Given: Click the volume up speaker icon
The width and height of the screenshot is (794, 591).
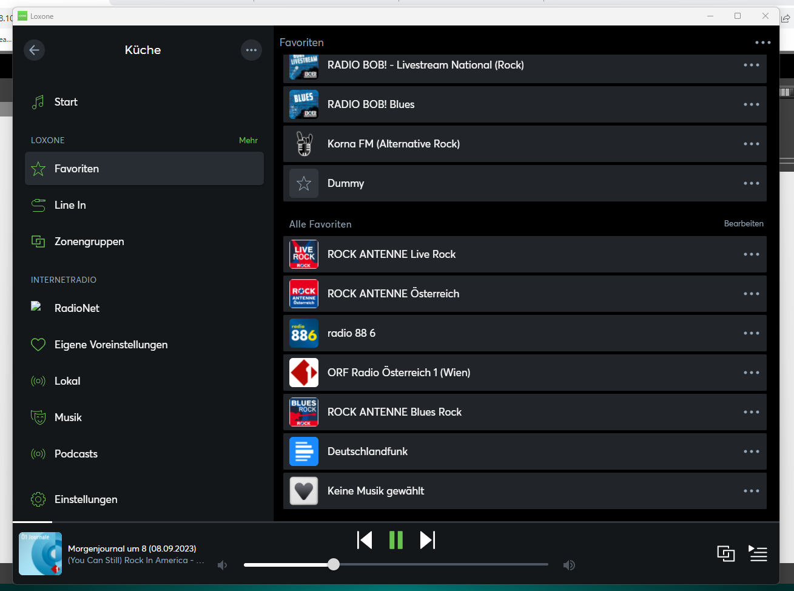Looking at the screenshot, I should (569, 565).
